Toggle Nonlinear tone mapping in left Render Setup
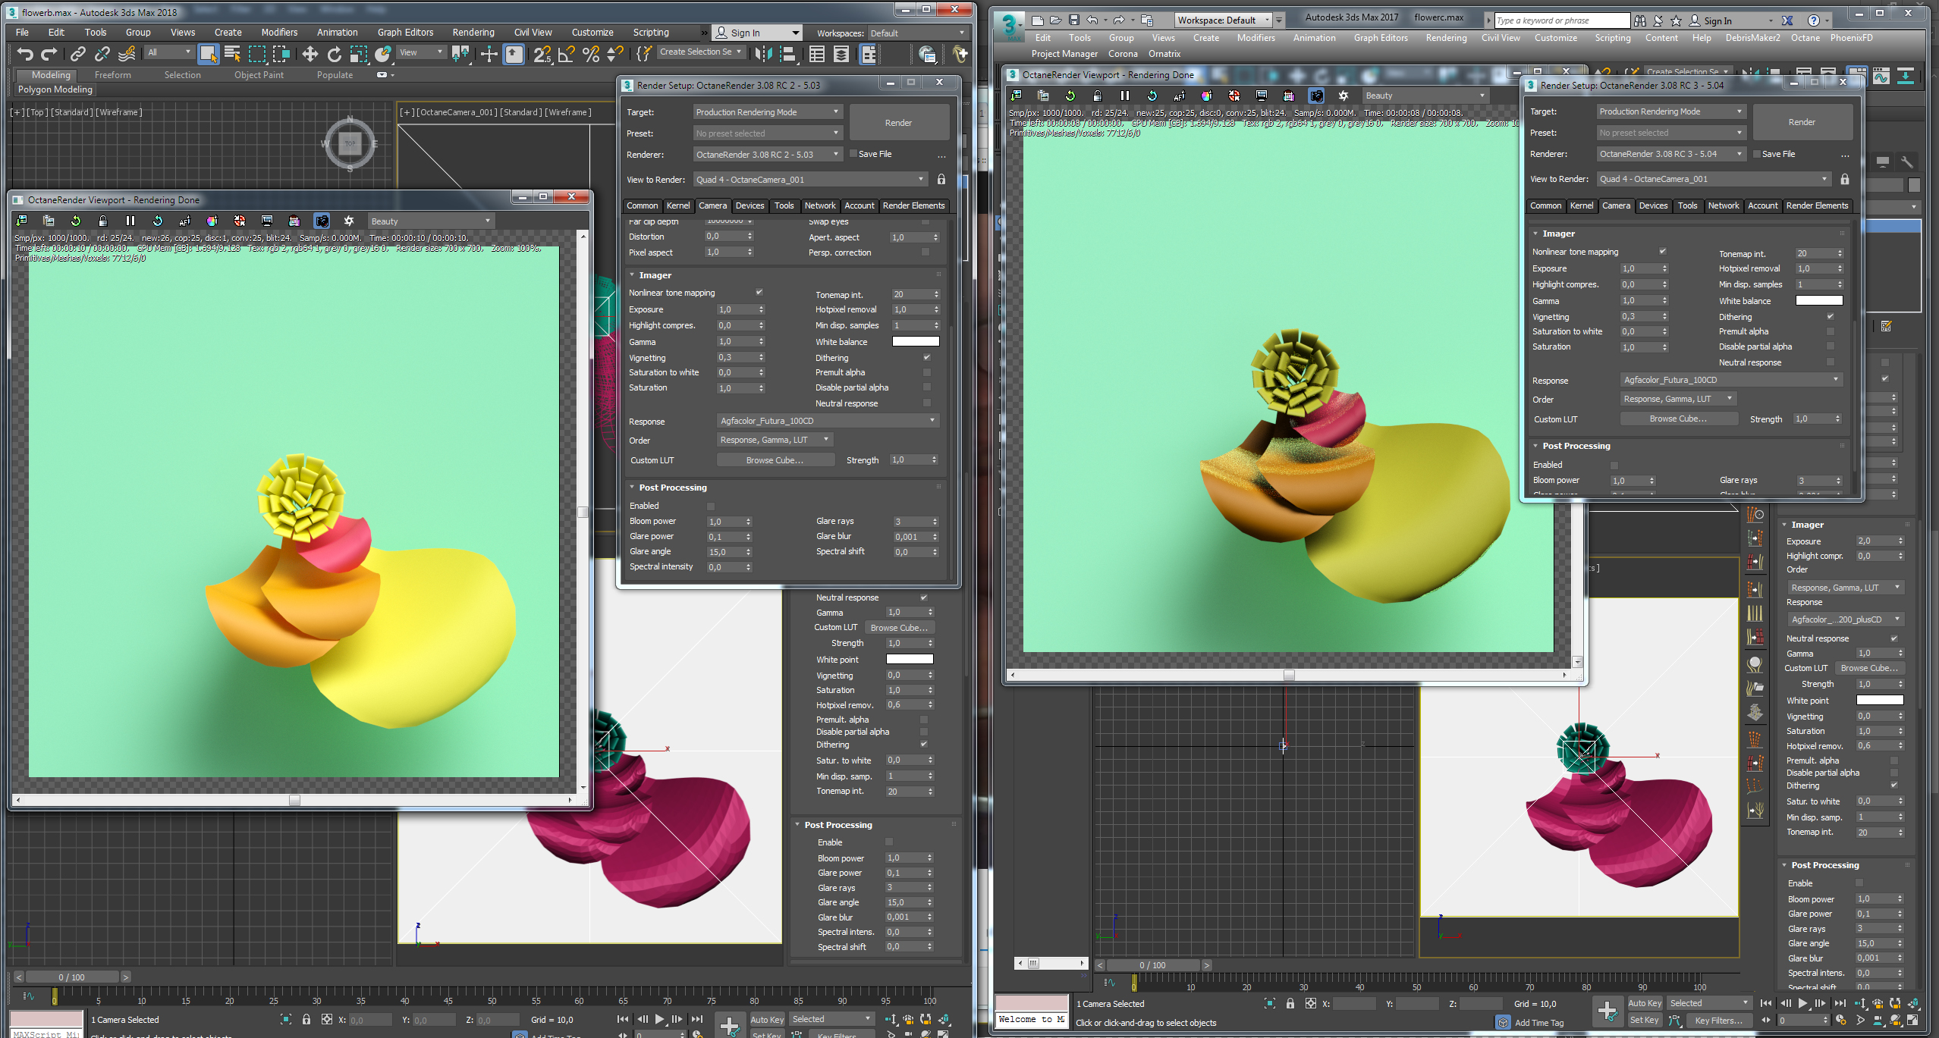 point(759,293)
